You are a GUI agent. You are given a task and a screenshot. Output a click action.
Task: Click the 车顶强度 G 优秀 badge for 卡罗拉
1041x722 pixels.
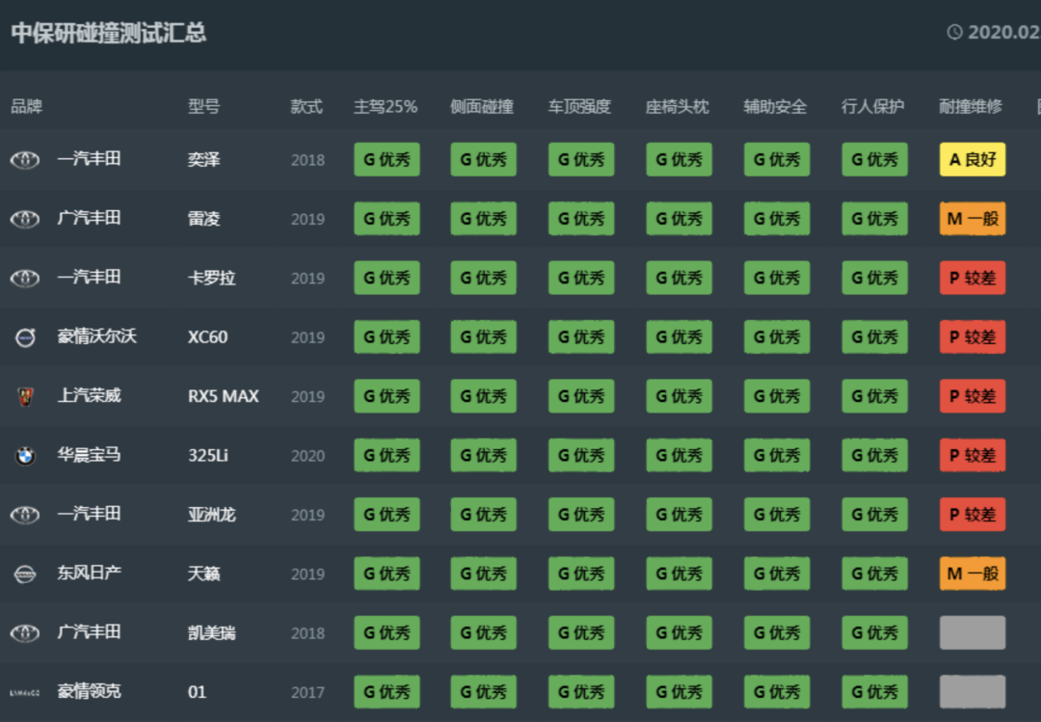581,278
